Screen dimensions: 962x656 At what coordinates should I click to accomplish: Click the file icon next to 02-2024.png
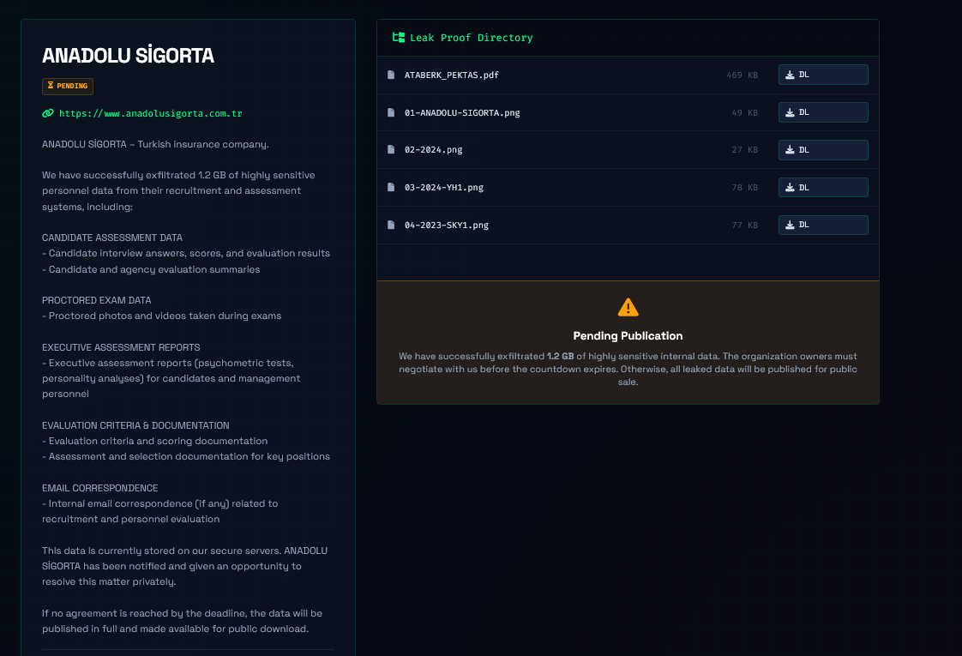pos(391,150)
